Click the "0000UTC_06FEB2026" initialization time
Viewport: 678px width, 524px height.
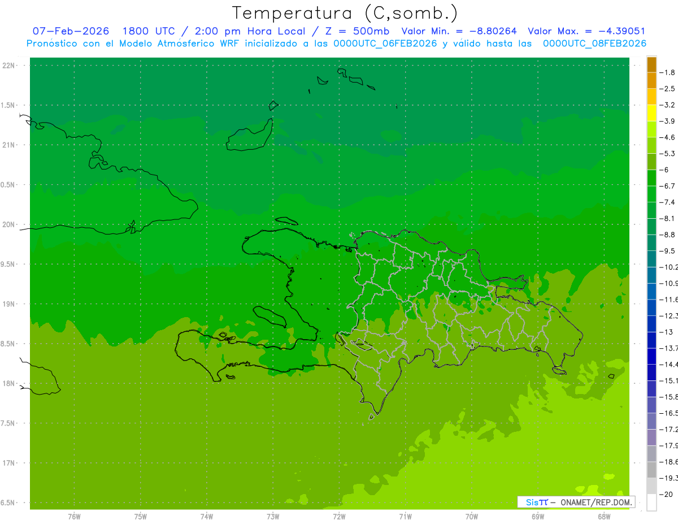point(385,44)
